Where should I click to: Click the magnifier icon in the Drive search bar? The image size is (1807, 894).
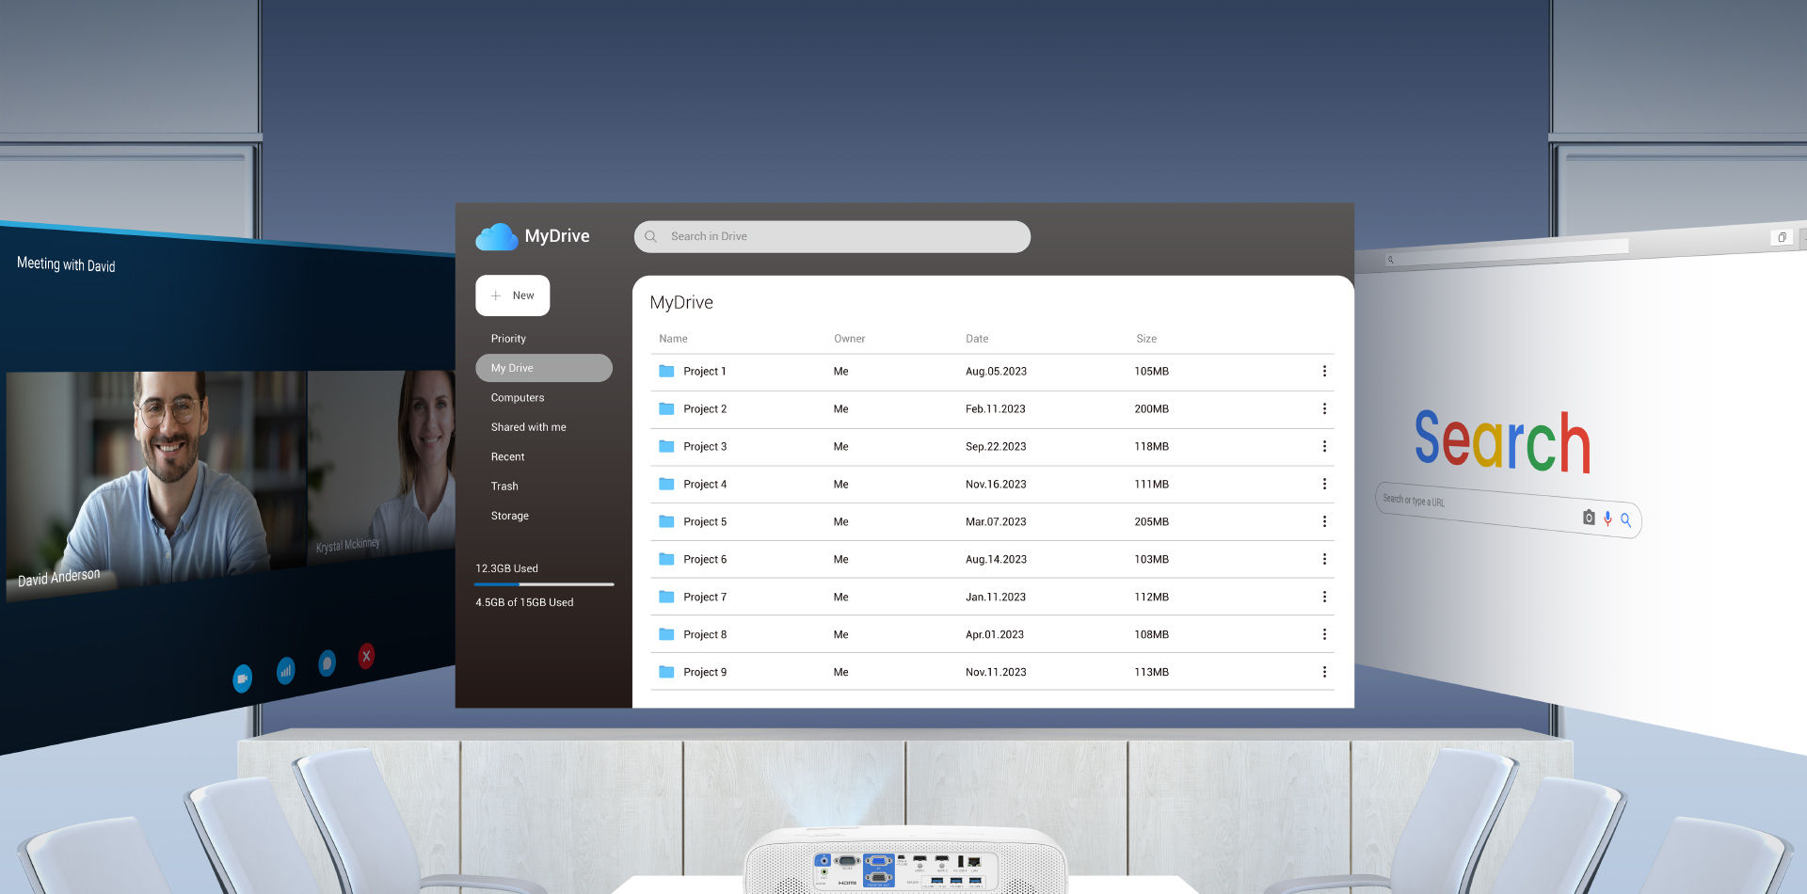click(x=650, y=236)
